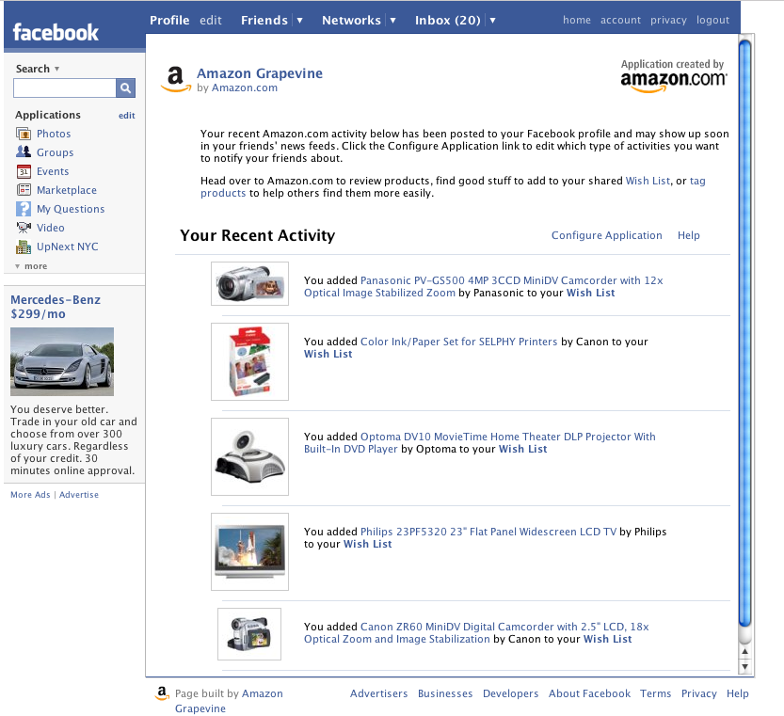The width and height of the screenshot is (784, 716).
Task: Click edit link beside Applications
Action: click(x=126, y=116)
